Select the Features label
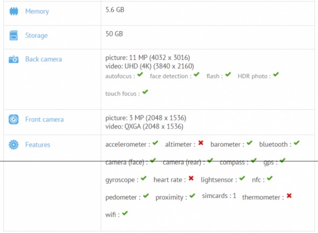 (x=38, y=145)
